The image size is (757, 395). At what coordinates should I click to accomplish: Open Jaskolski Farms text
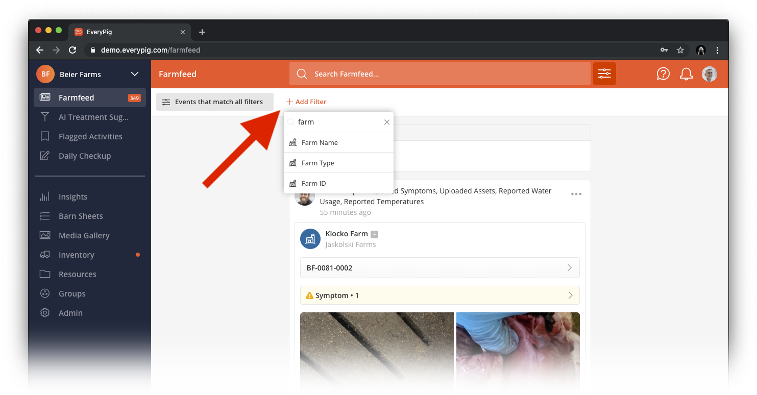pyautogui.click(x=351, y=244)
